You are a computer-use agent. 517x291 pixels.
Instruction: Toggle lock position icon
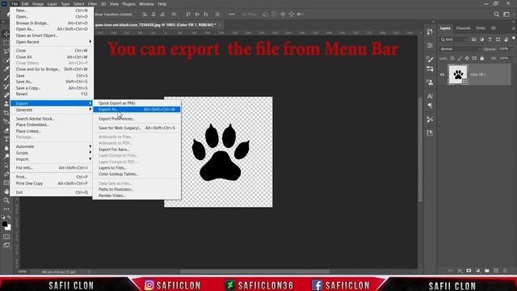(467, 58)
